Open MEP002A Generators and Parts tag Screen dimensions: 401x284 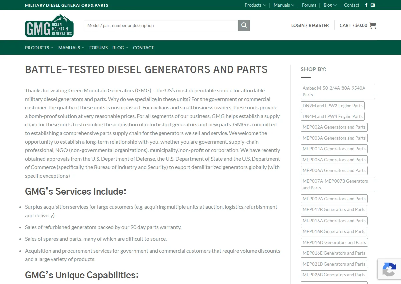coord(334,127)
